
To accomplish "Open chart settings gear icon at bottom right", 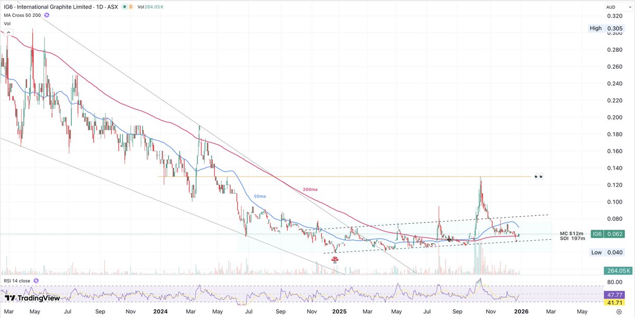I will [619, 313].
